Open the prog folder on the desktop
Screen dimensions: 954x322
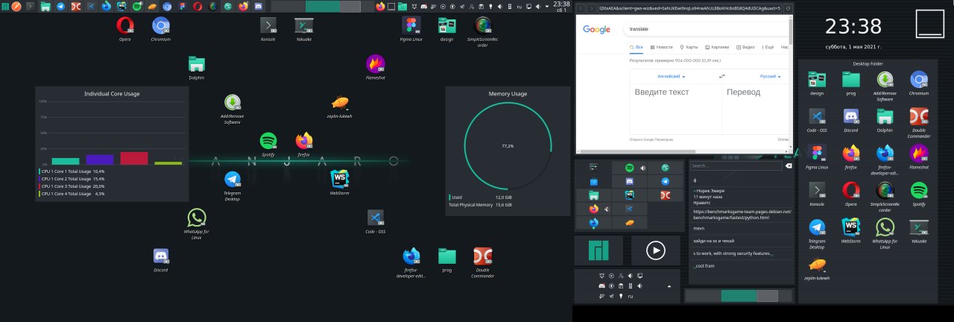point(446,259)
